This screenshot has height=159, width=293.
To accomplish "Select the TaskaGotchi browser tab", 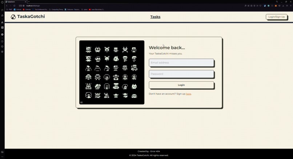I will tap(16, 2).
